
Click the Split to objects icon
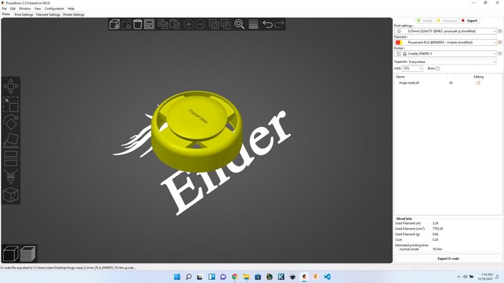click(214, 24)
